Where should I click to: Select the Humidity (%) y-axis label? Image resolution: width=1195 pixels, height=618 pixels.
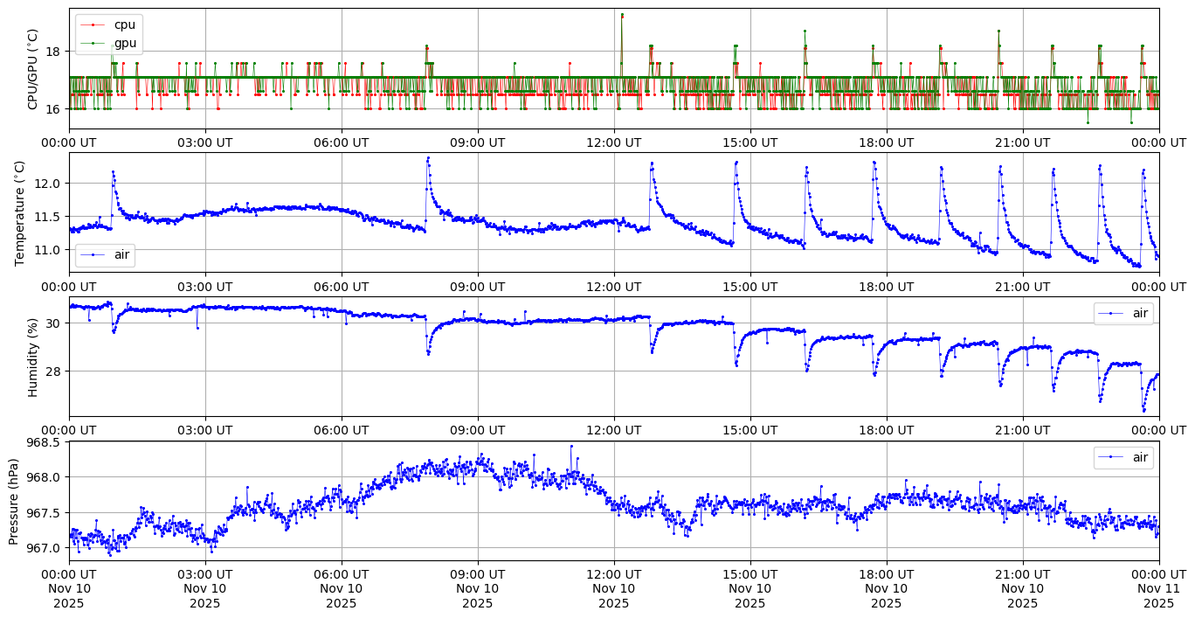(x=33, y=357)
